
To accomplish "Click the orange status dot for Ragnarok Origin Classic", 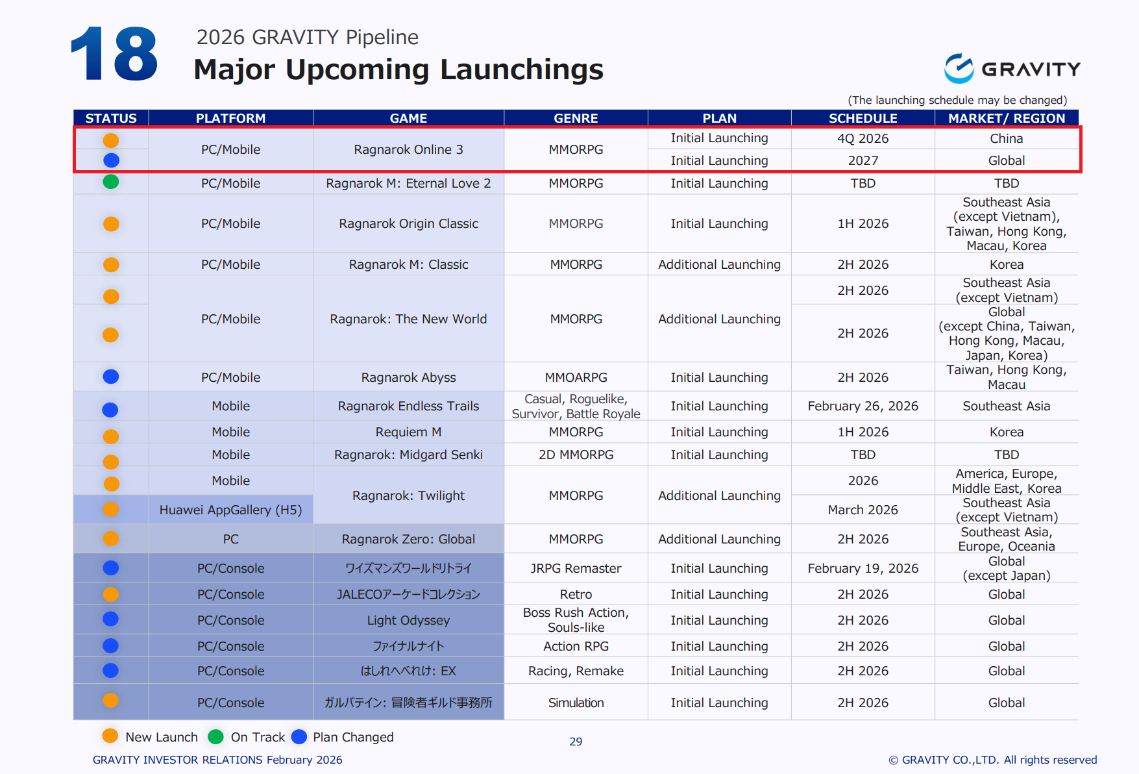I will [111, 224].
